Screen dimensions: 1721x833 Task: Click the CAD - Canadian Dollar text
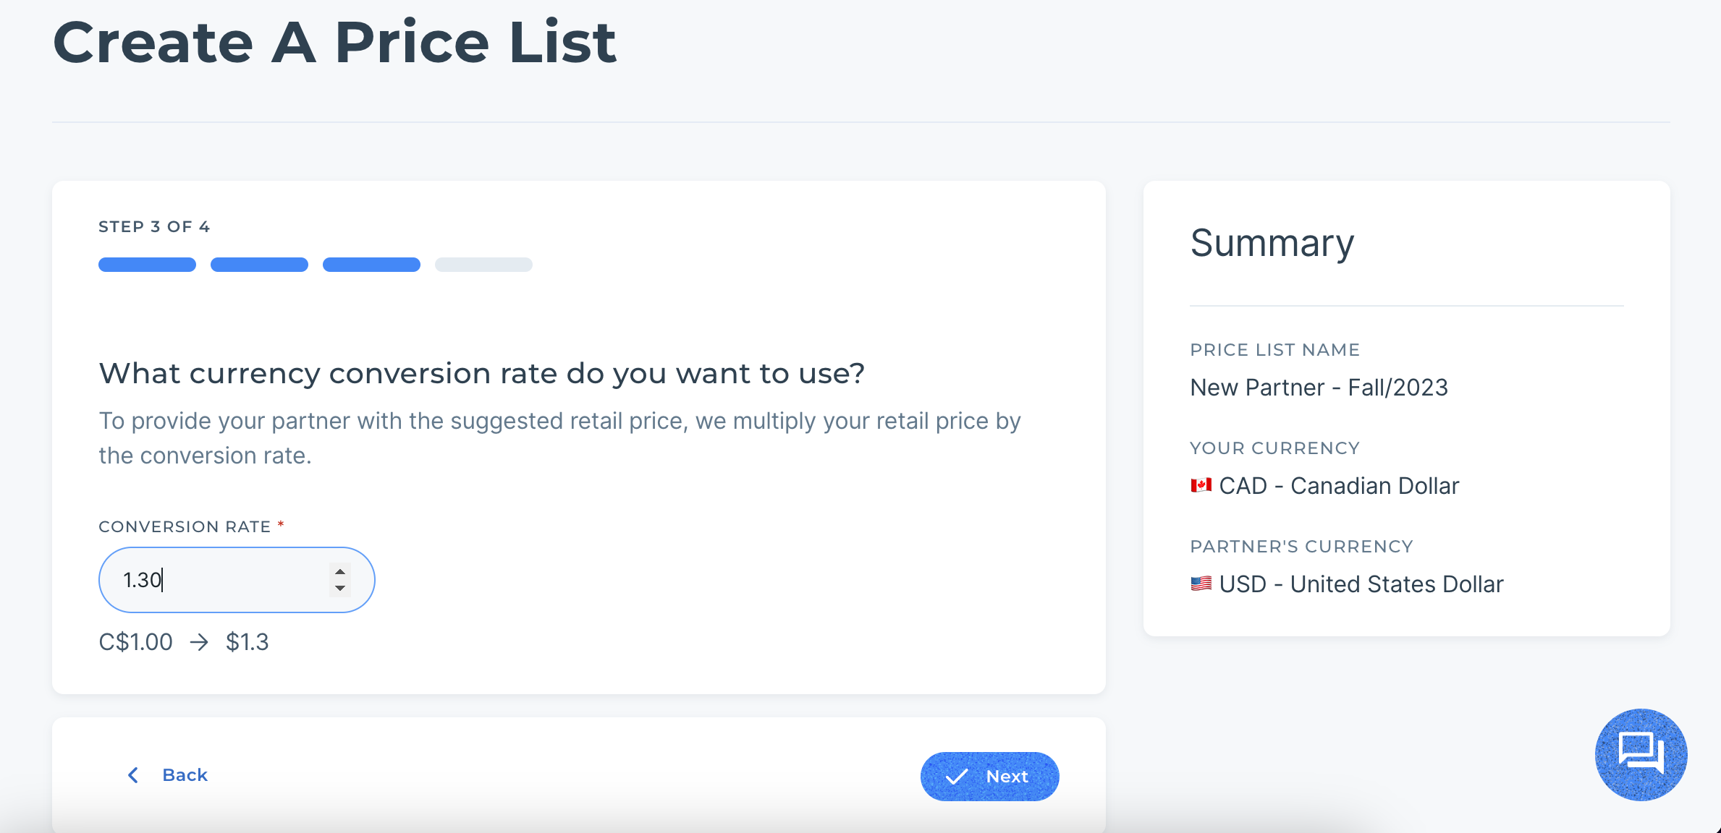[1339, 486]
